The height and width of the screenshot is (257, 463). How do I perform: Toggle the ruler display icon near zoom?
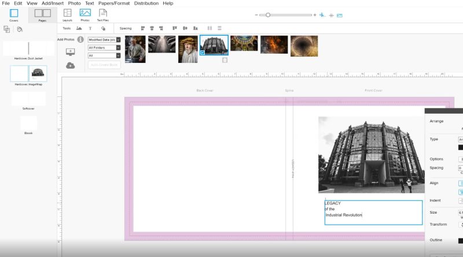click(340, 15)
